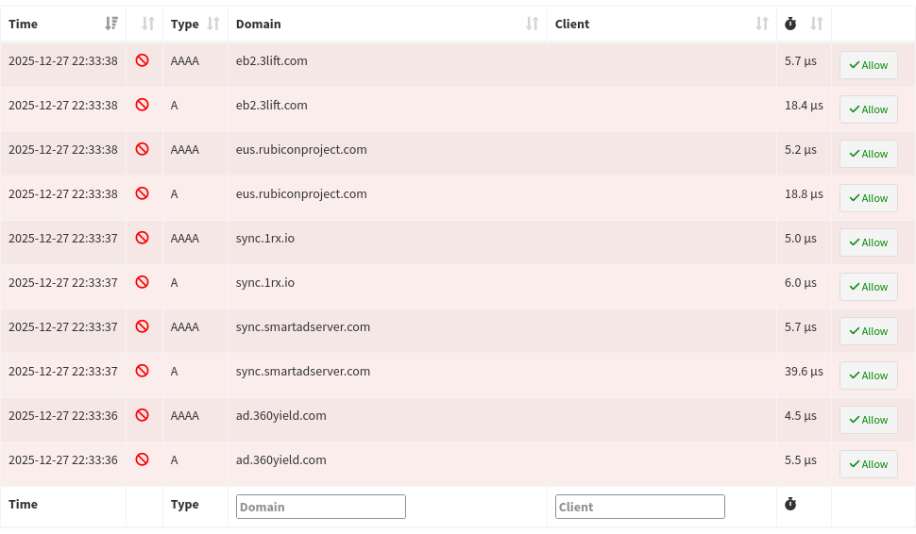Viewport: 916px width, 534px height.
Task: Allow the eus.rubiconproject.com A query
Action: point(868,198)
